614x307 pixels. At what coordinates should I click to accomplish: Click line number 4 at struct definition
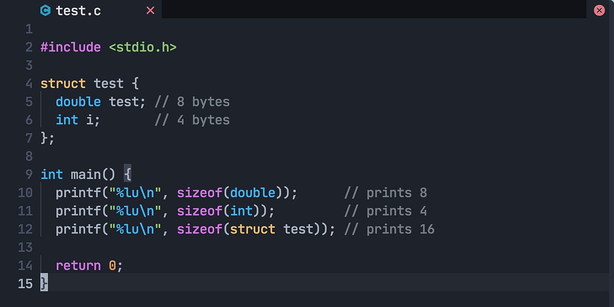tap(28, 83)
